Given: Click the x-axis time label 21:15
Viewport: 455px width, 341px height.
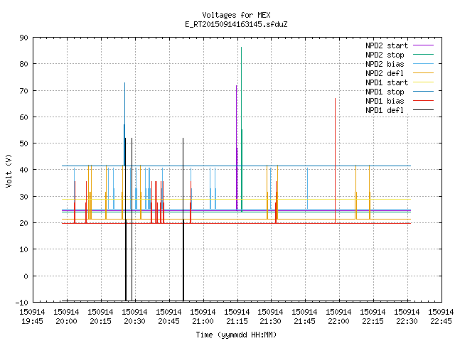Looking at the screenshot, I should (x=237, y=321).
